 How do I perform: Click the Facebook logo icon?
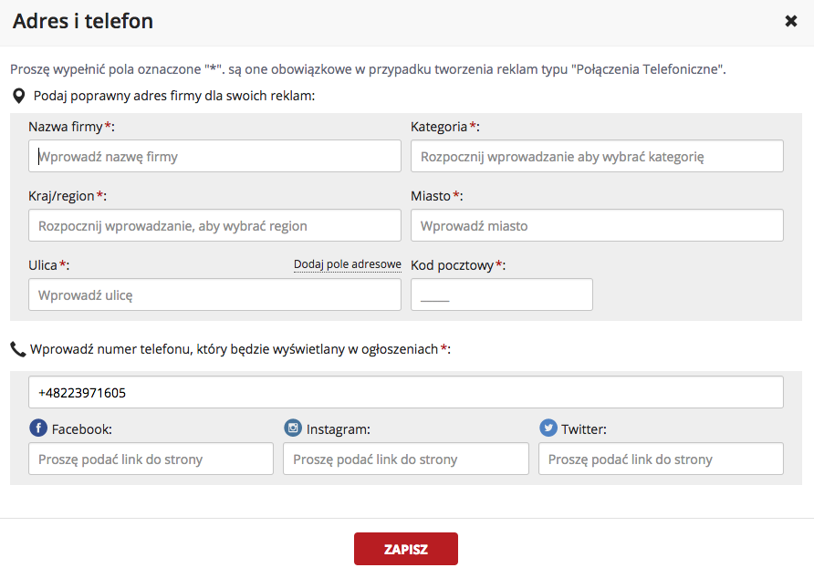click(x=38, y=428)
